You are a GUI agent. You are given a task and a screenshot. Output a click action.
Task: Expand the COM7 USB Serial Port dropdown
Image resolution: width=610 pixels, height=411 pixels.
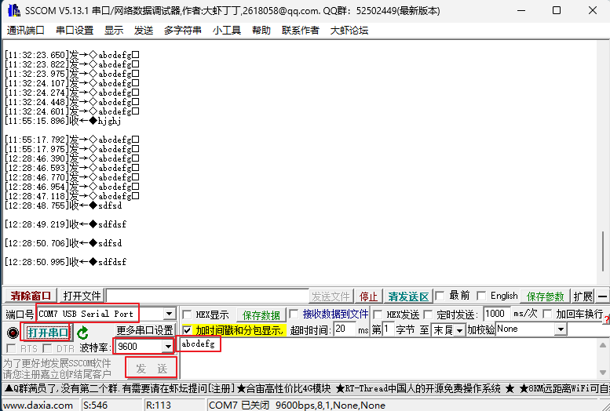click(168, 315)
